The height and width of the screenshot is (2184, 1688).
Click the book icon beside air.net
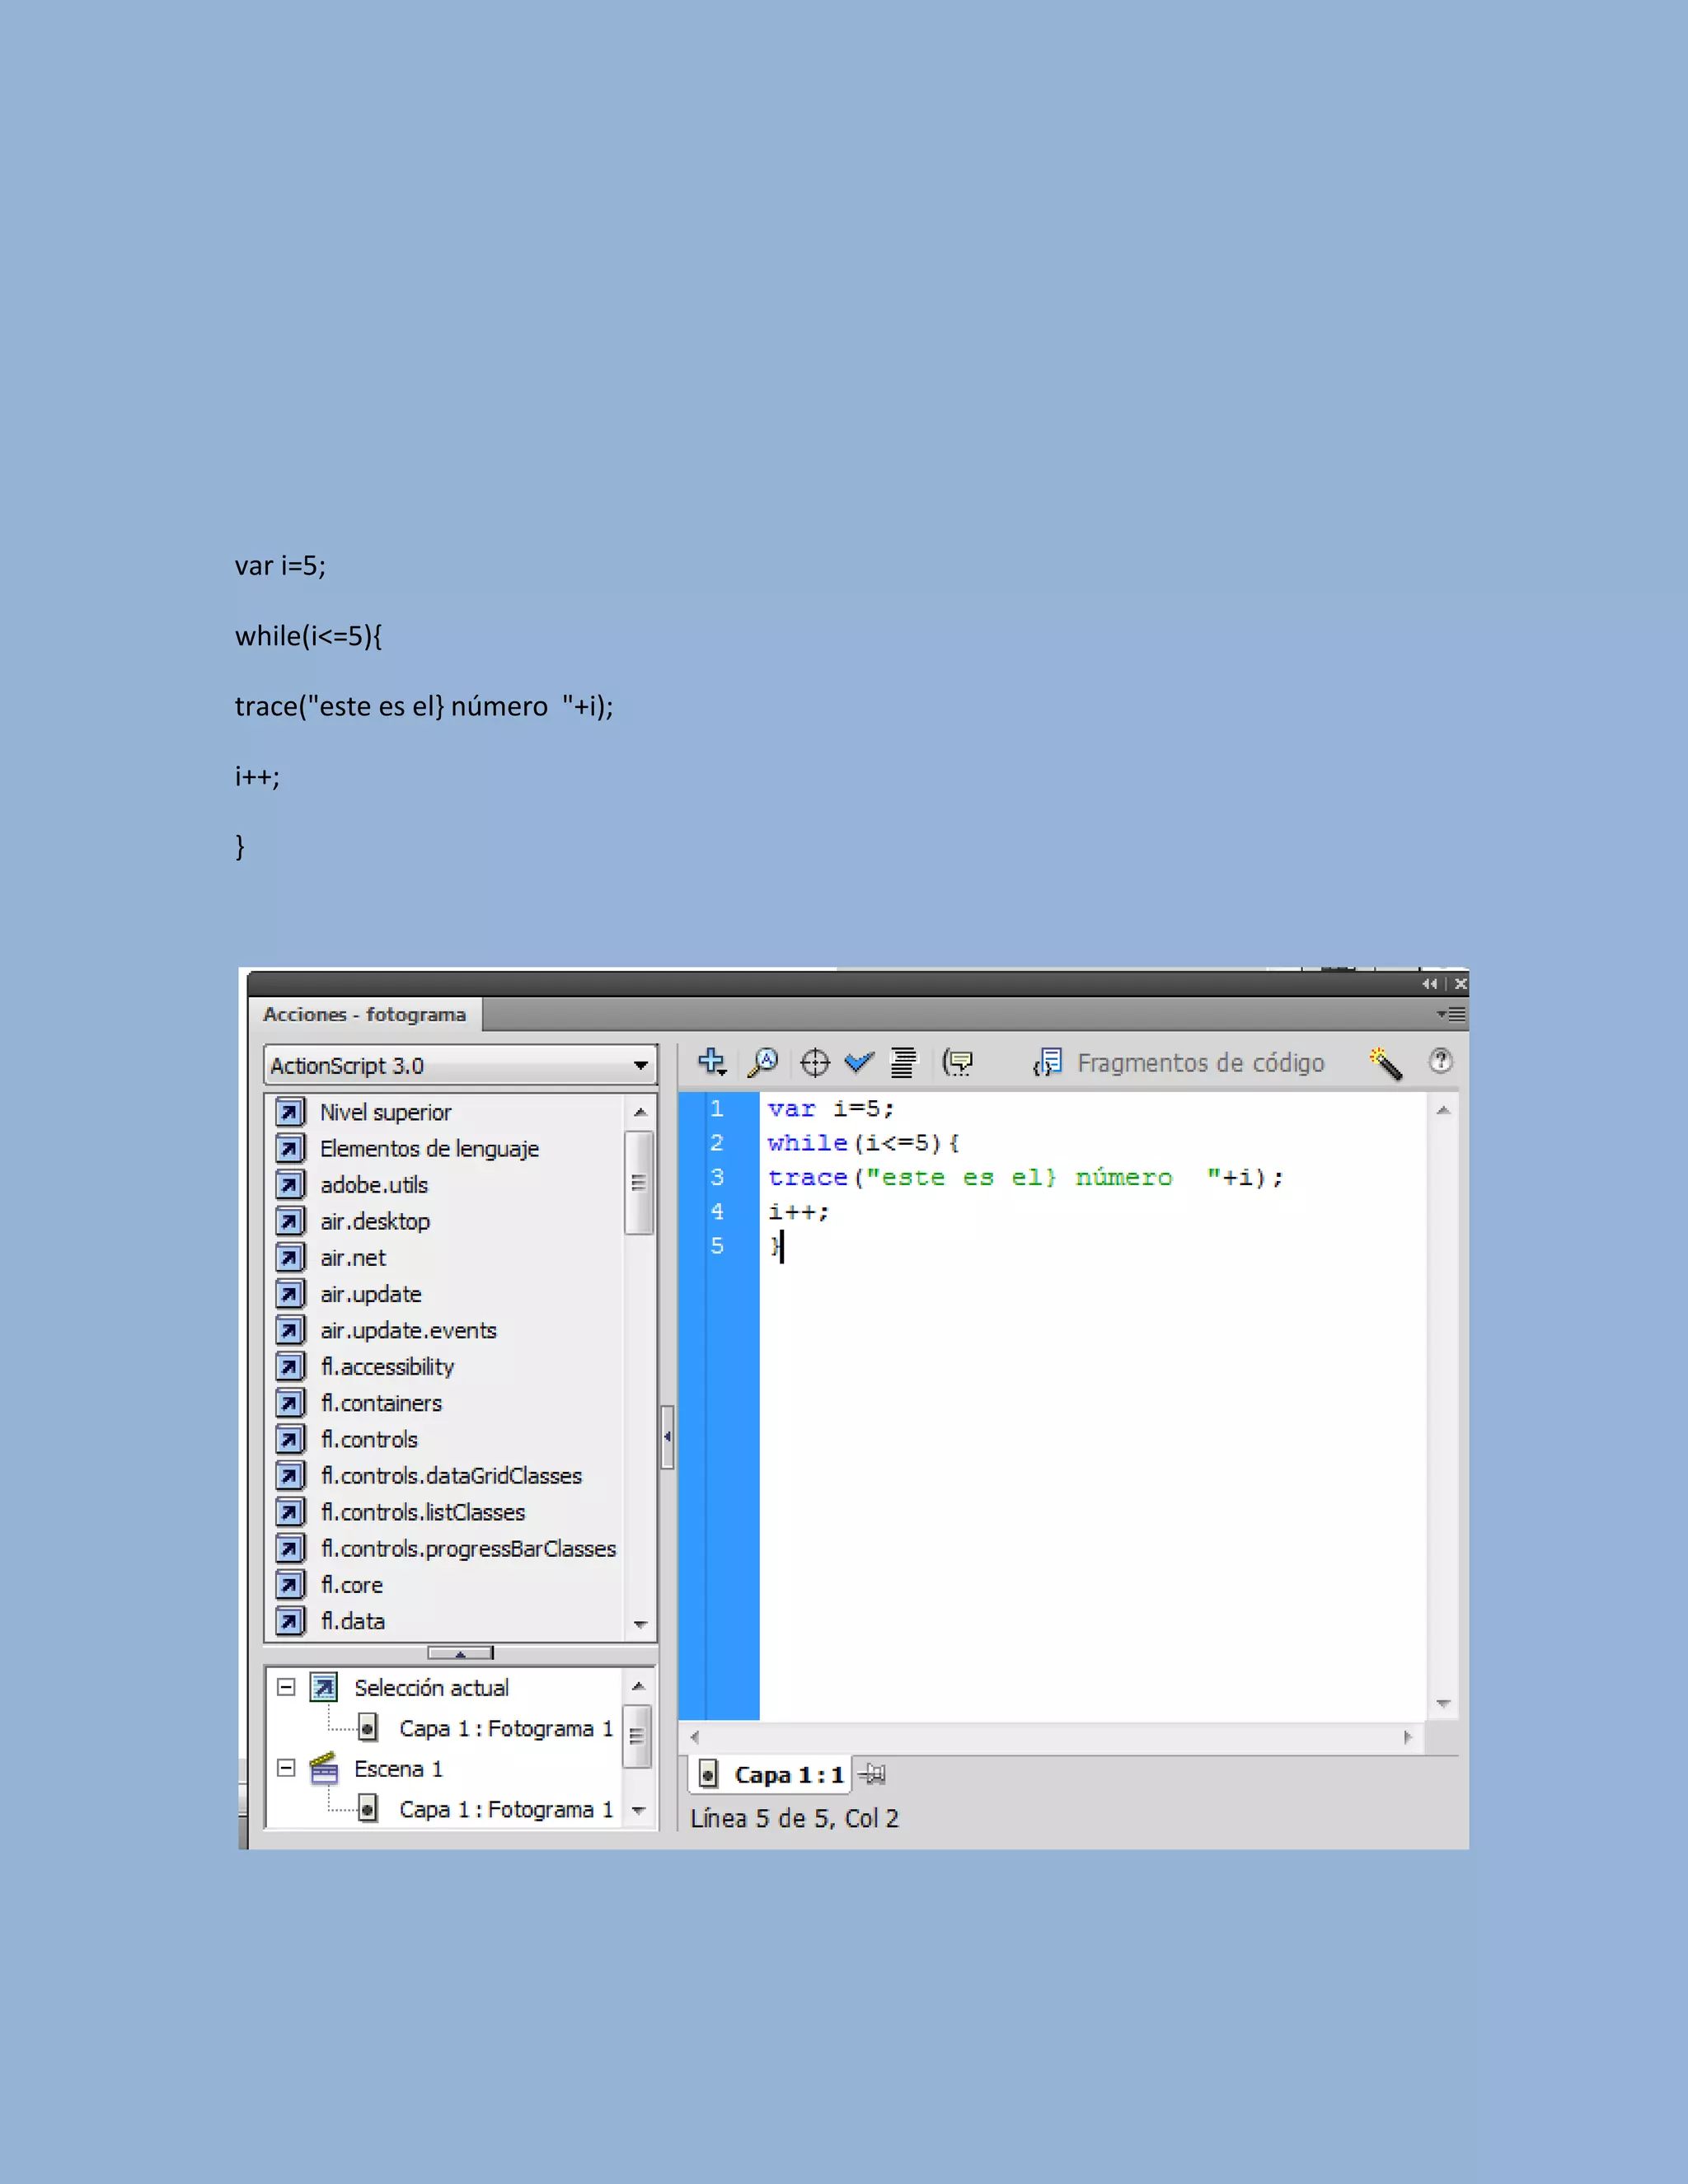(290, 1258)
